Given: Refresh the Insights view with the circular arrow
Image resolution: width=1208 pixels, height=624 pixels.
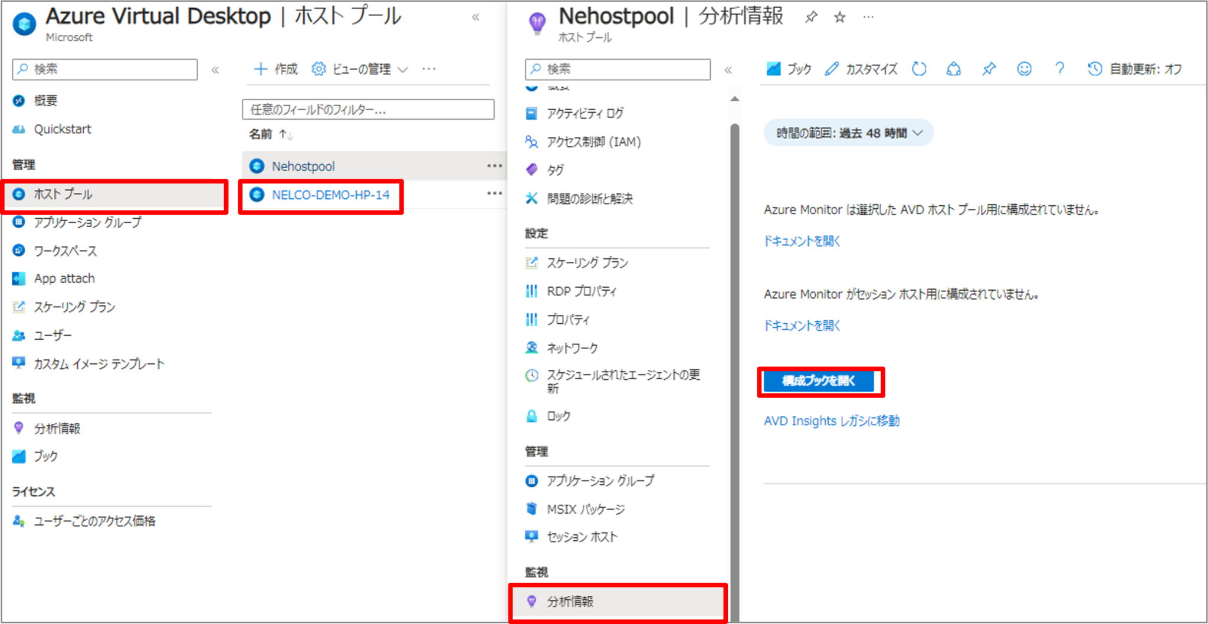Looking at the screenshot, I should click(x=918, y=69).
